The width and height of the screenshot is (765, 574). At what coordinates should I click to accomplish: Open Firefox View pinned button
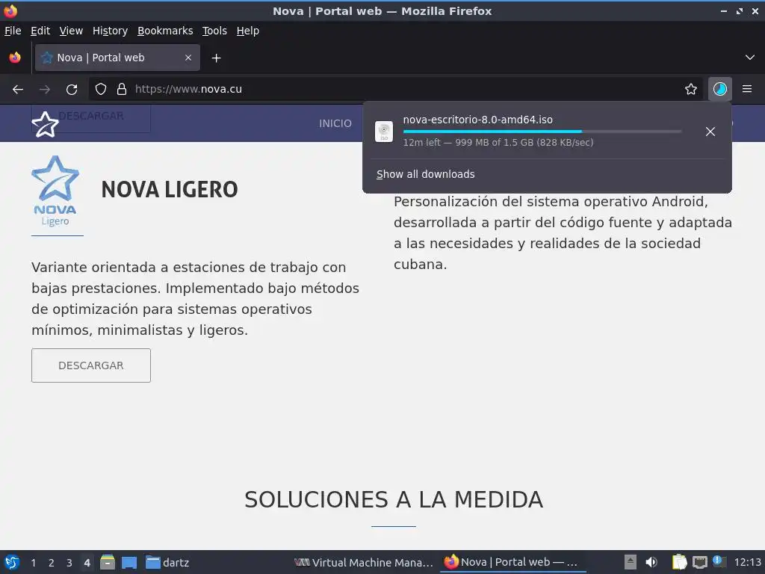(15, 58)
